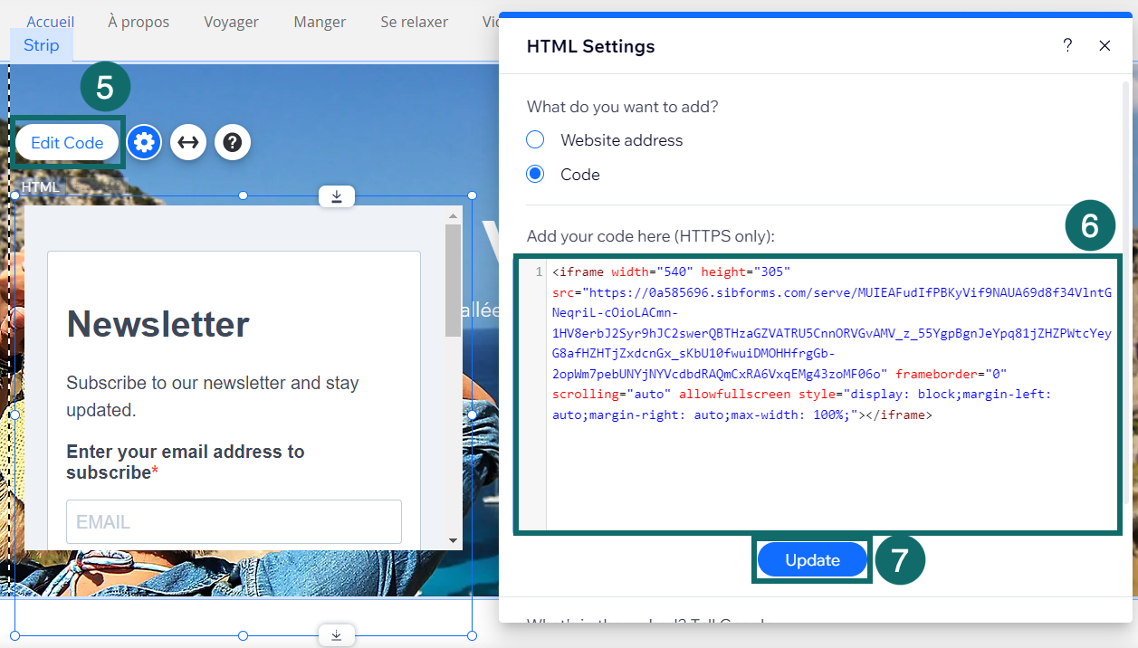
Task: Open the black question mark help icon
Action: pos(233,142)
